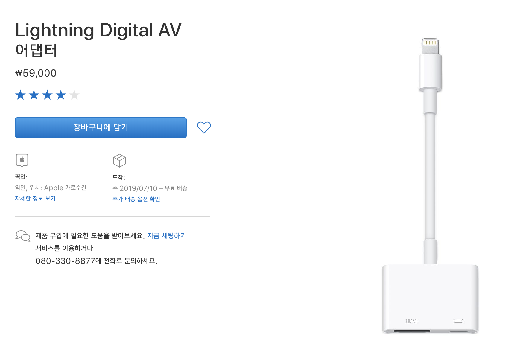This screenshot has width=517, height=353.
Task: Click the 080-330-8877 phone number
Action: tap(65, 261)
